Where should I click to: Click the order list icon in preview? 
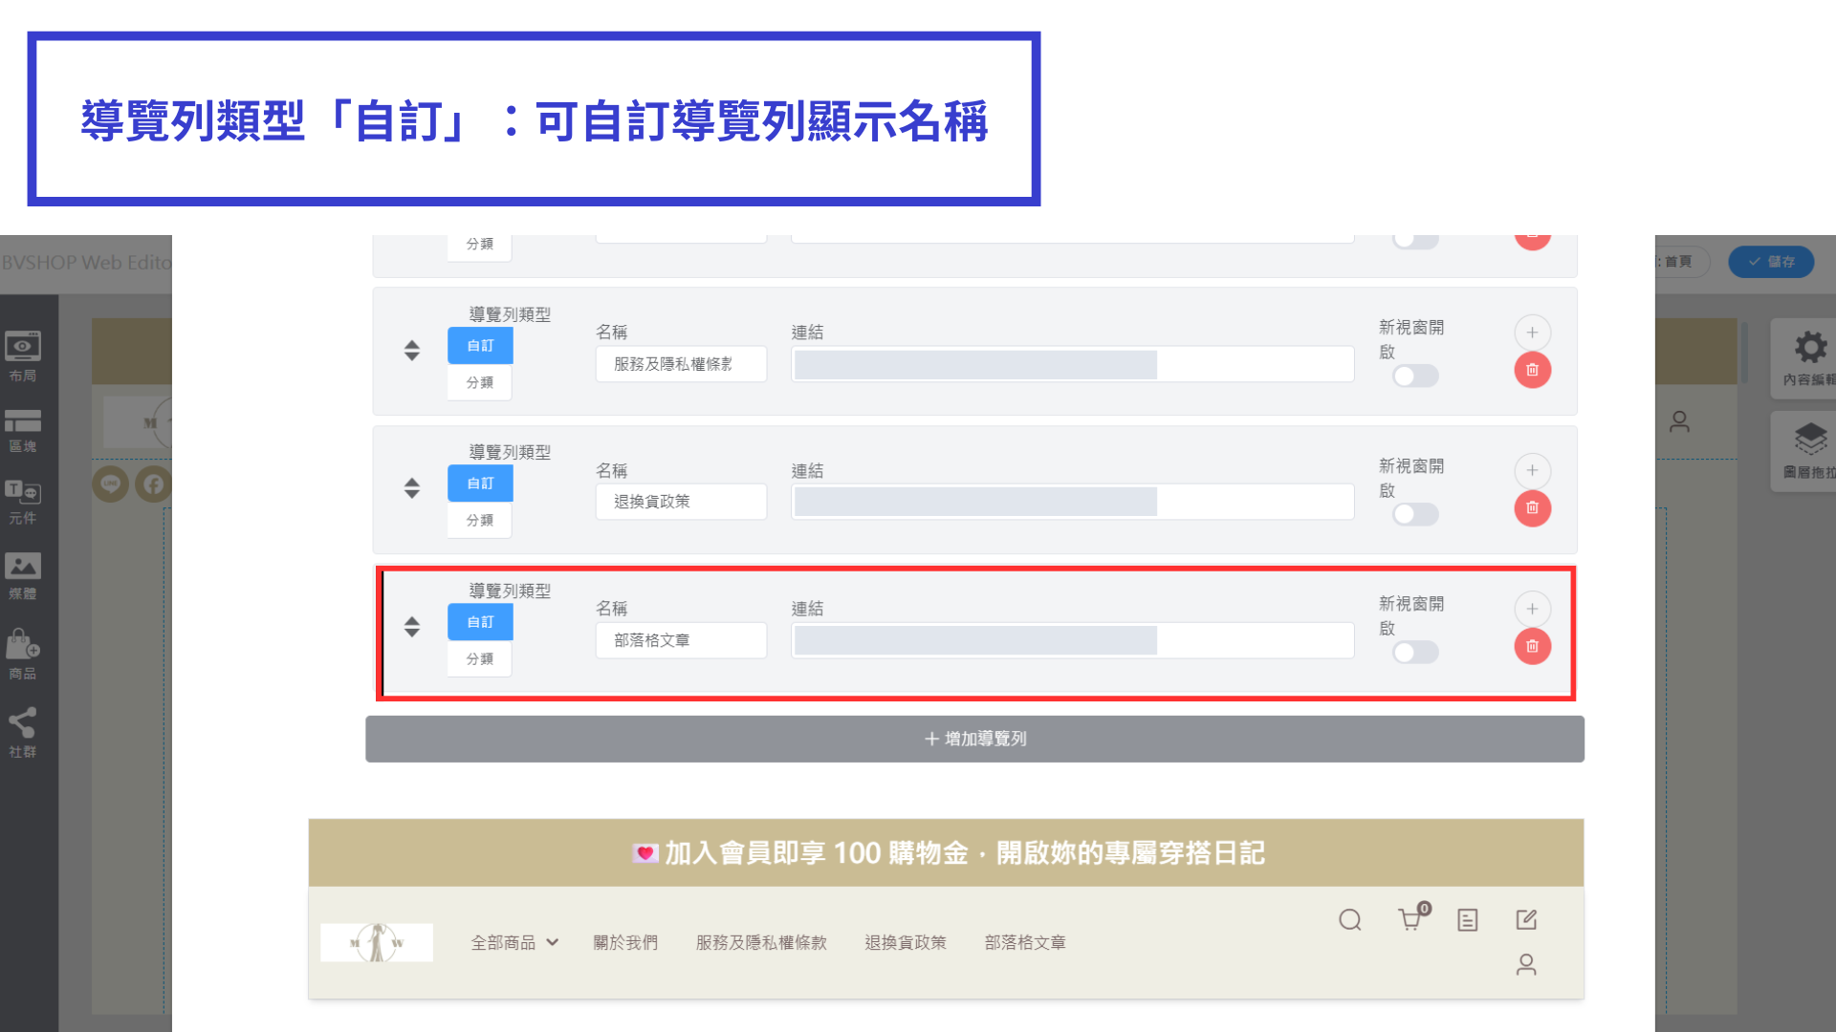1467,919
